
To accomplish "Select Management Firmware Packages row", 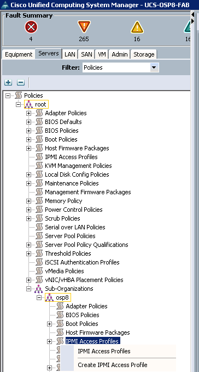I will (87, 192).
